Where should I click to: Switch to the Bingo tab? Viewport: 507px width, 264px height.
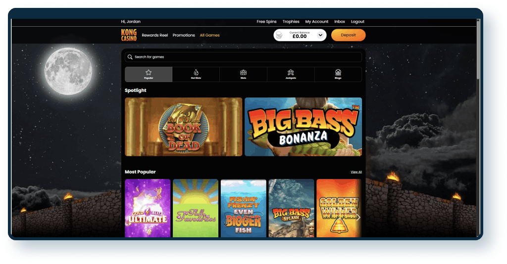pyautogui.click(x=338, y=74)
